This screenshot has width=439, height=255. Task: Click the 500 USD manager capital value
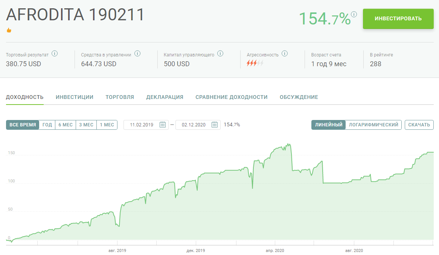pyautogui.click(x=177, y=64)
